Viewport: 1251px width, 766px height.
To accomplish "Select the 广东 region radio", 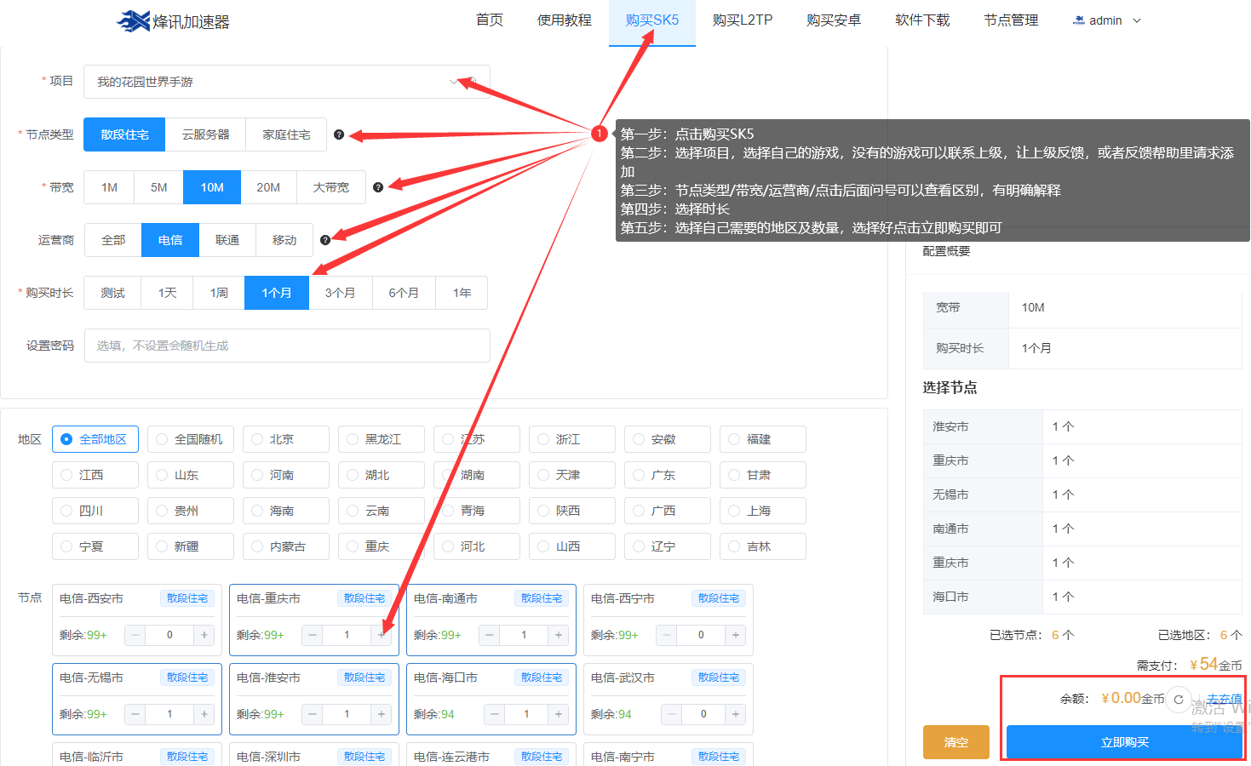I will [x=668, y=475].
